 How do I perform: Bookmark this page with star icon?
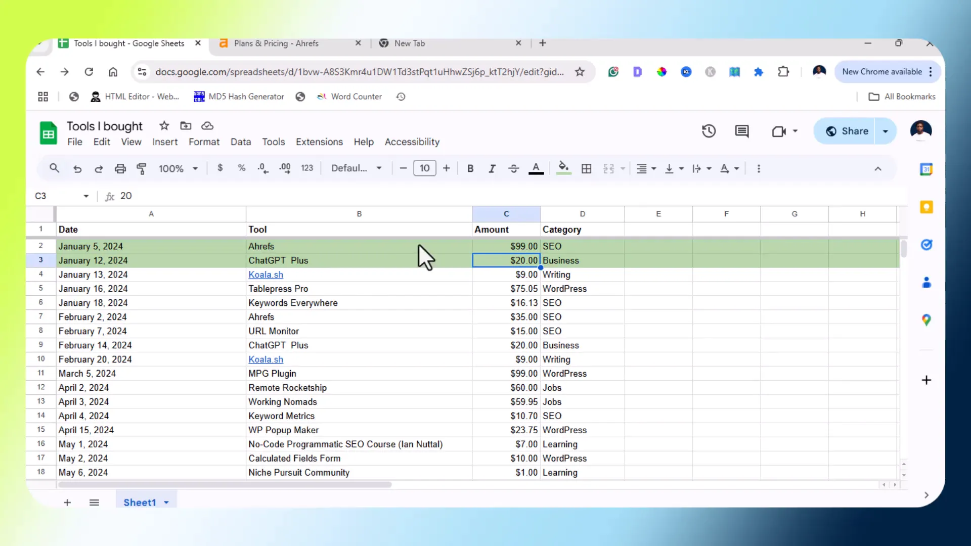click(x=580, y=72)
